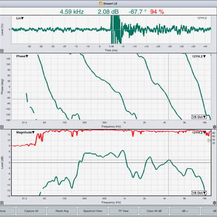Open the gear icon below magnitude plot
The height and width of the screenshot is (217, 217).
(x=215, y=202)
